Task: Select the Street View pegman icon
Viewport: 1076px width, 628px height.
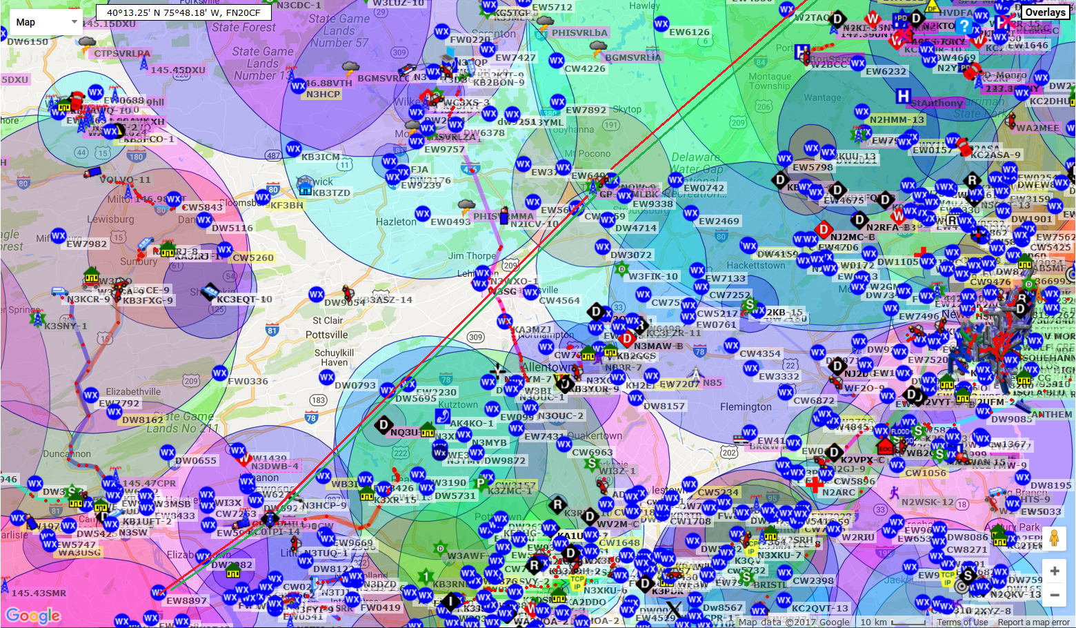Action: [x=1054, y=538]
